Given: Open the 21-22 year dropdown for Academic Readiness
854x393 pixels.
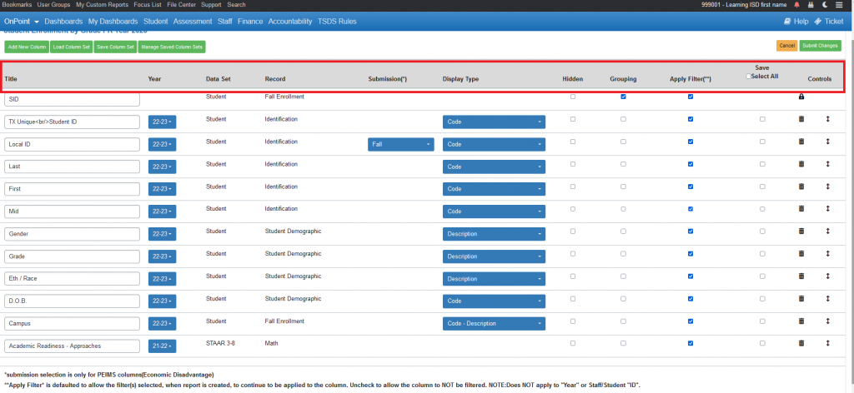Looking at the screenshot, I should 162,346.
